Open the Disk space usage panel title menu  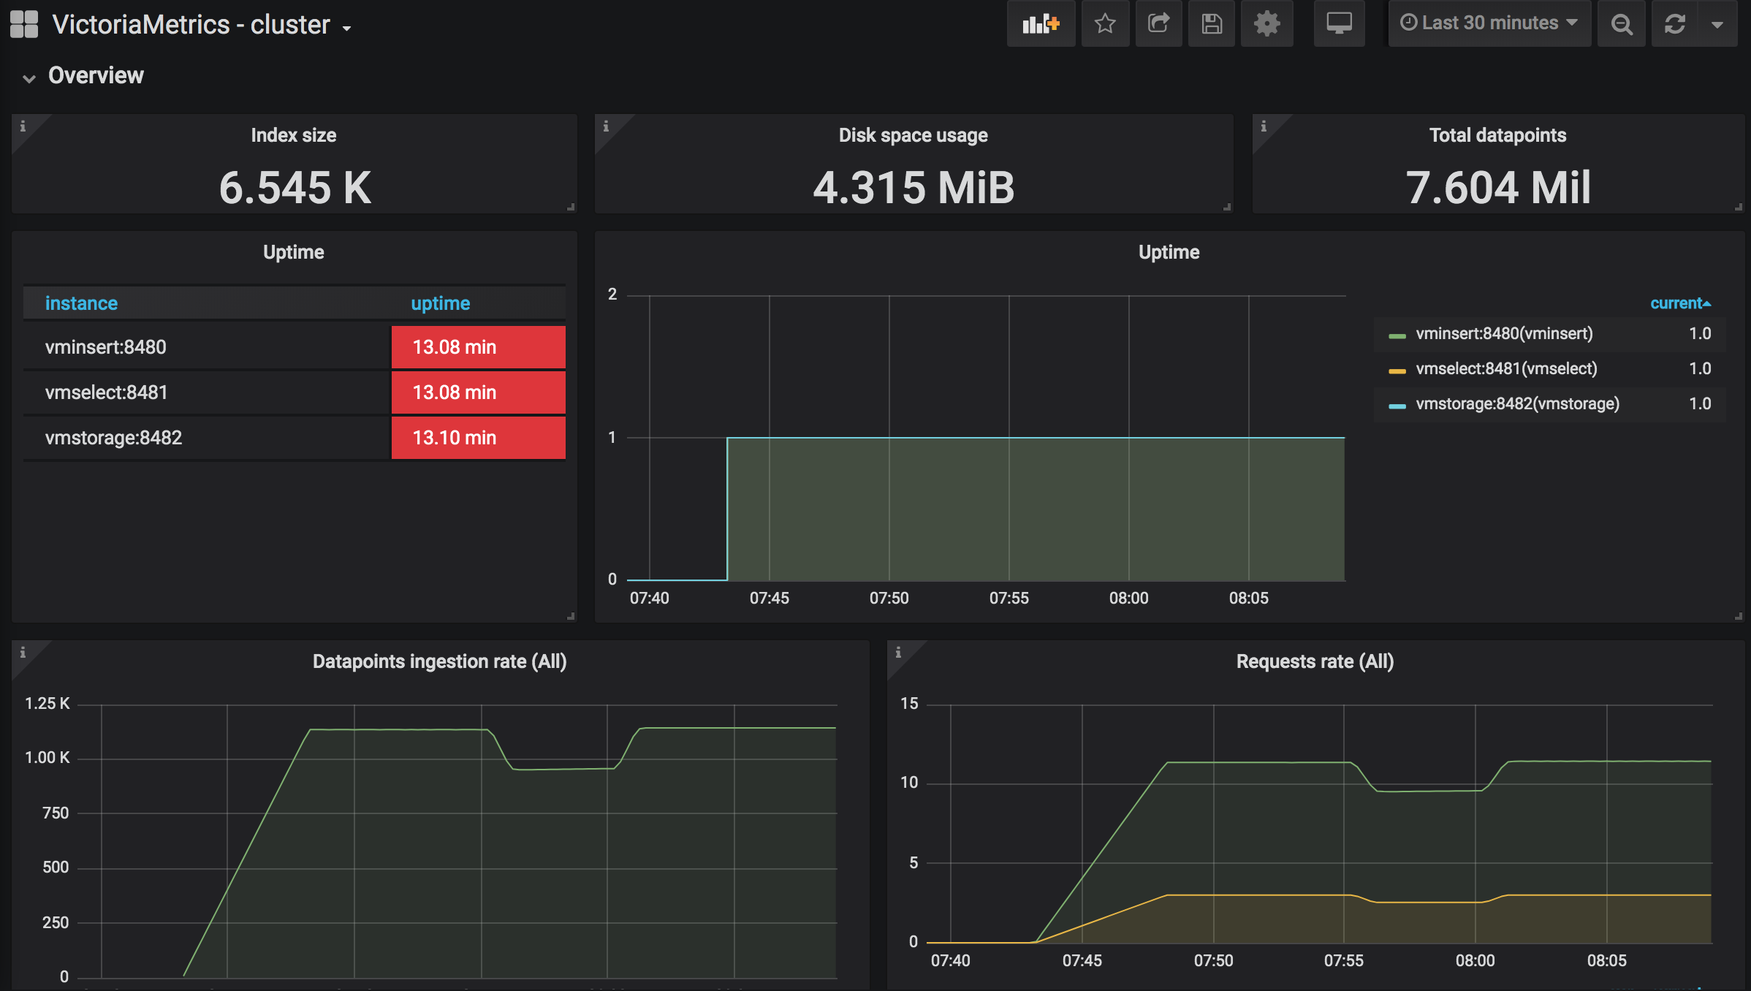pos(914,135)
